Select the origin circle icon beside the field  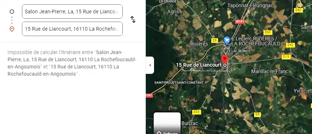point(12,12)
